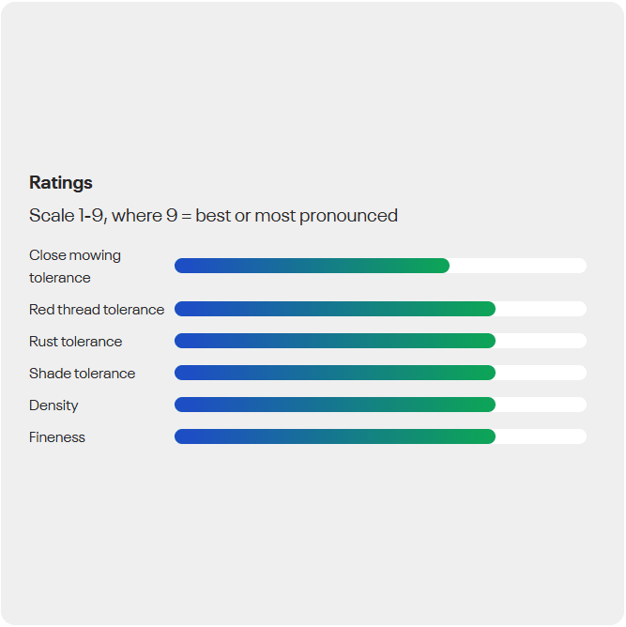Click the white unfilled end of the Density bar
The image size is (626, 627).
click(x=541, y=405)
